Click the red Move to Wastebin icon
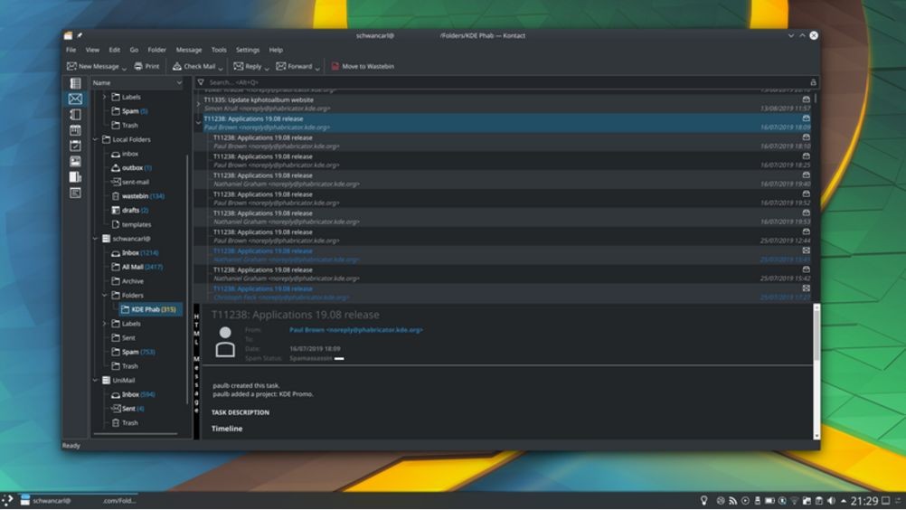The width and height of the screenshot is (906, 510). click(335, 66)
